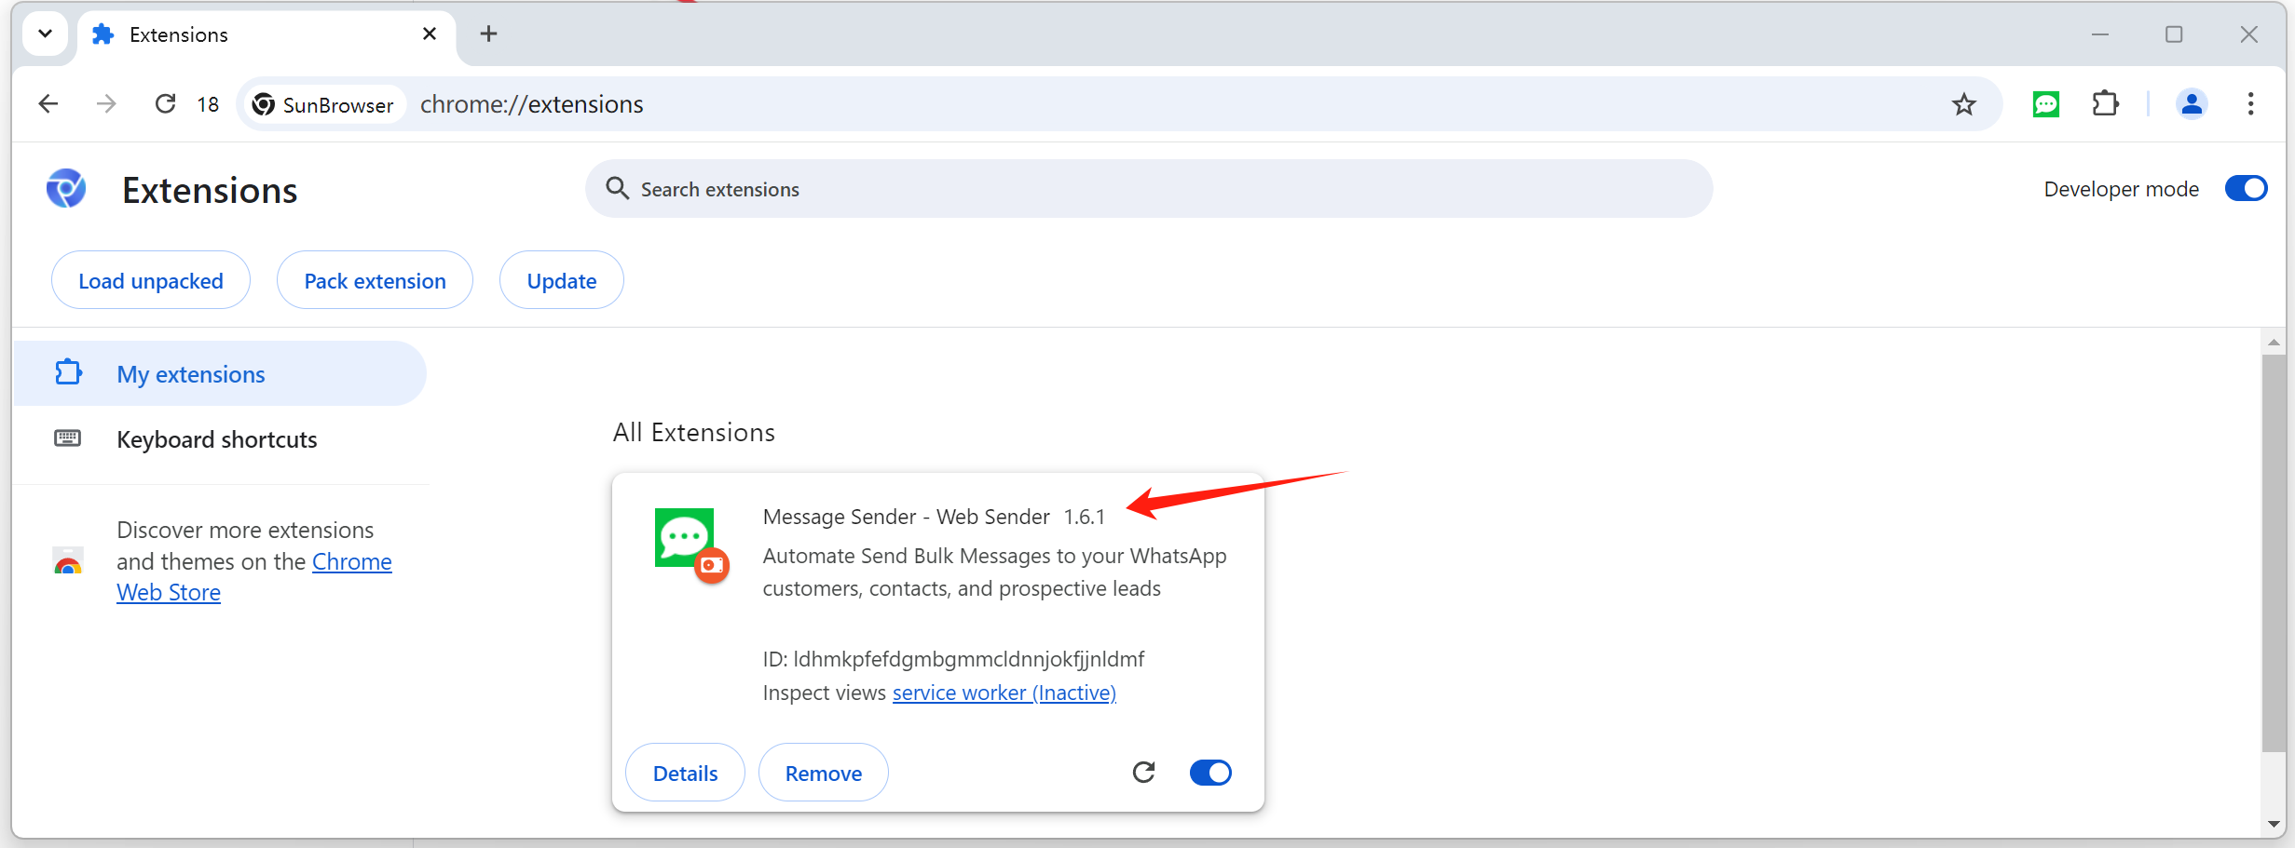Reload the Message Sender extension
This screenshot has height=848, width=2295.
[x=1143, y=773]
